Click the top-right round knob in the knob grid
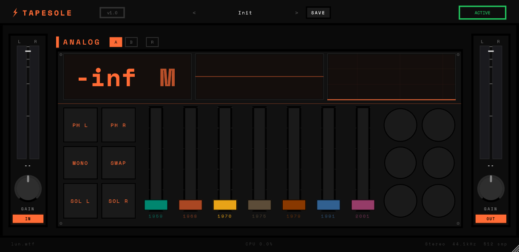 click(439, 125)
